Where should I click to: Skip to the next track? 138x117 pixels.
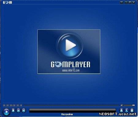(24, 110)
